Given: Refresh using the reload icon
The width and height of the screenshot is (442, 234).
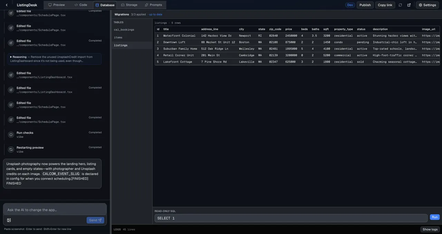Looking at the screenshot, I should point(400,5).
